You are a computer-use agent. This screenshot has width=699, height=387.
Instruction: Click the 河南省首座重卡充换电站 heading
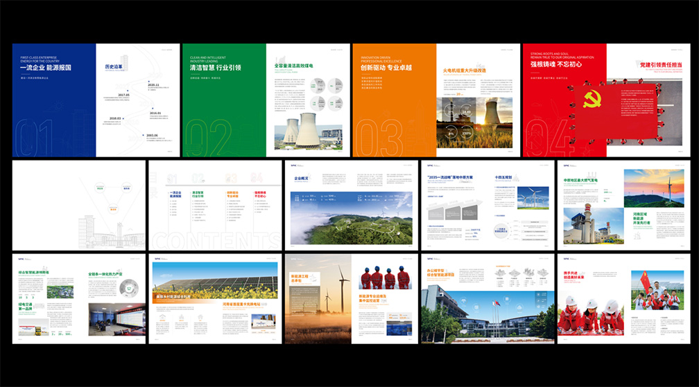click(x=241, y=305)
